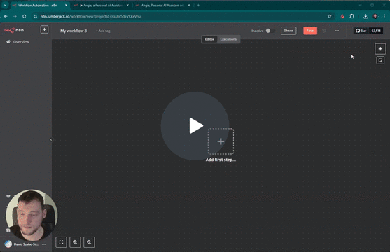Click the plus button beside the n8n logo
Viewport: 390px width, 252px height.
pos(44,29)
